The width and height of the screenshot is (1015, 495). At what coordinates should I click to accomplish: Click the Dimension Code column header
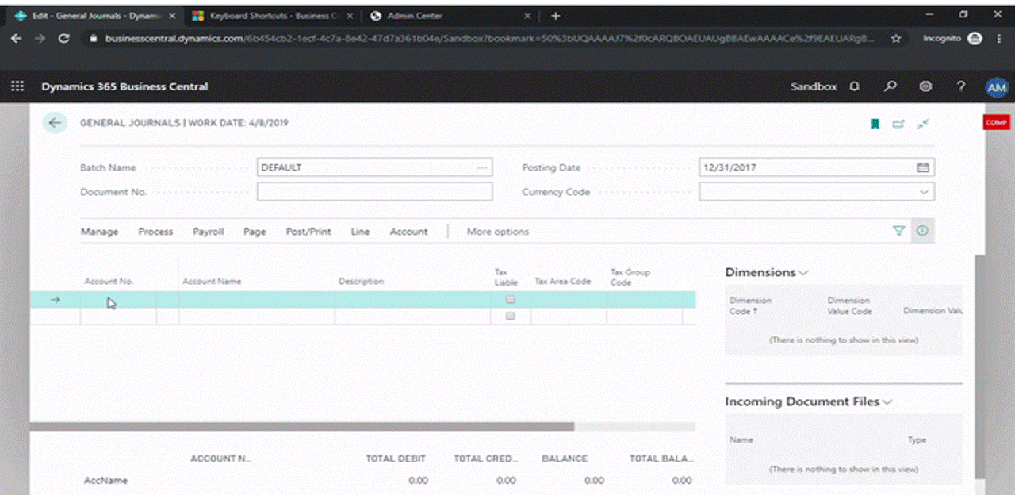click(x=750, y=305)
